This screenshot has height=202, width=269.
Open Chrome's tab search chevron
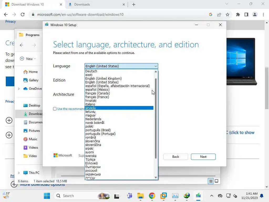tap(227, 4)
